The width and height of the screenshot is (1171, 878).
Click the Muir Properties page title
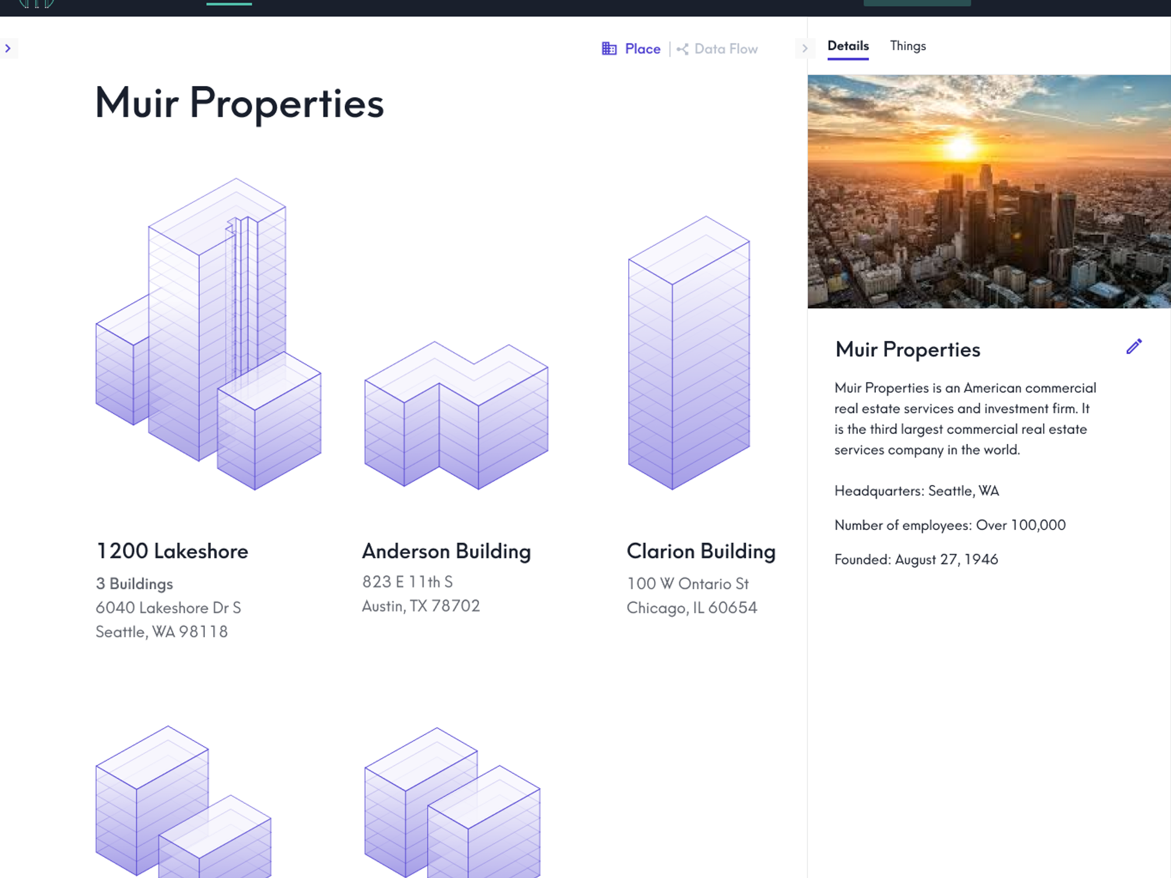[239, 103]
